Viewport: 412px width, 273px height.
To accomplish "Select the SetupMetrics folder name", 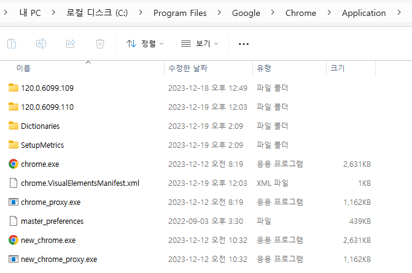I will pyautogui.click(x=42, y=145).
